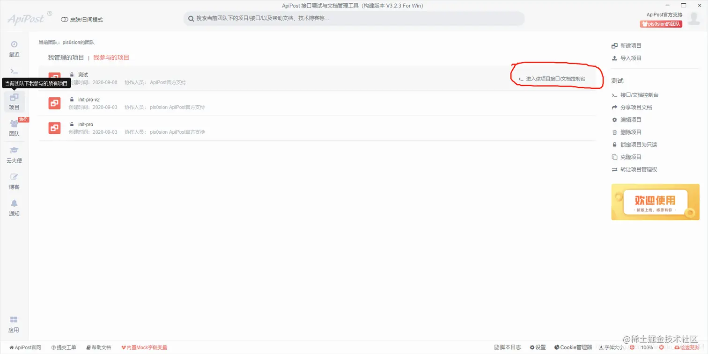Click 转让项目管理权 option
Image resolution: width=708 pixels, height=354 pixels.
[634, 169]
